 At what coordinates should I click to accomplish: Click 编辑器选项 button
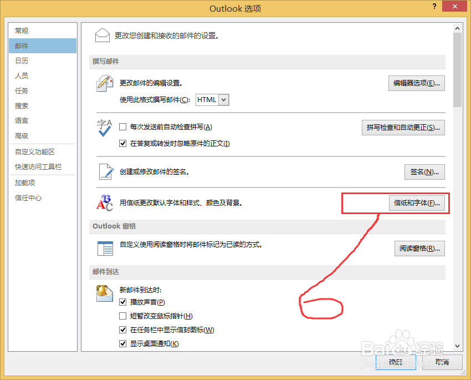tap(416, 83)
